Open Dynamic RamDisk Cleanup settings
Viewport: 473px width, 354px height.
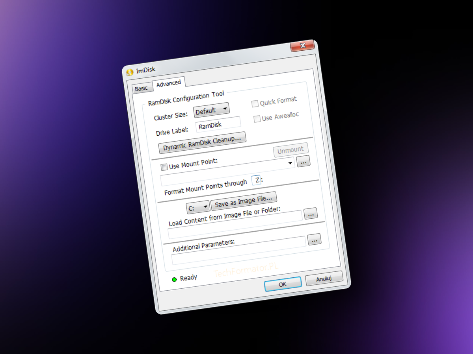tap(202, 143)
